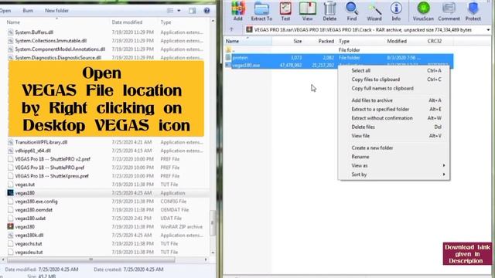Toggle the Explorer preview pane icon
Viewport: 495px width, 278px height.
click(x=193, y=11)
